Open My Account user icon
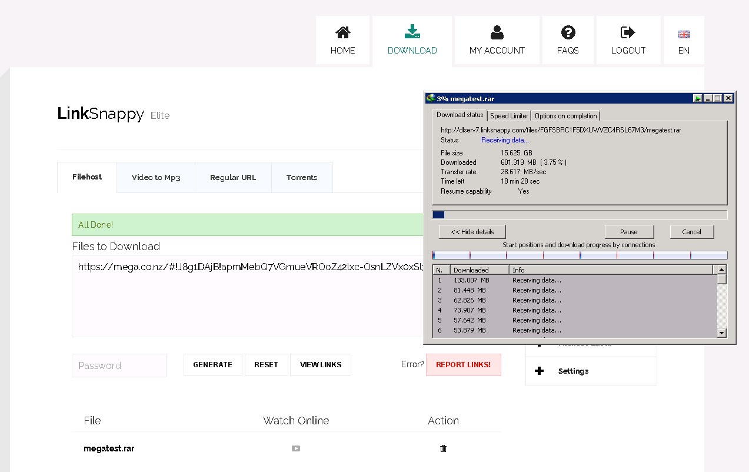The width and height of the screenshot is (749, 472). tap(497, 32)
